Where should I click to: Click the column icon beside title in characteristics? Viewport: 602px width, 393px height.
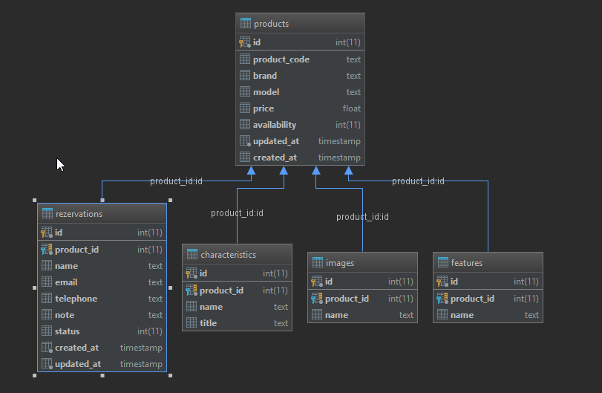point(192,322)
